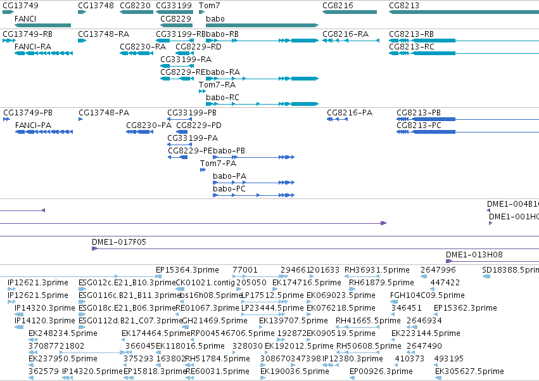Select the babo-RA transcript label
The width and height of the screenshot is (539, 381).
point(223,72)
